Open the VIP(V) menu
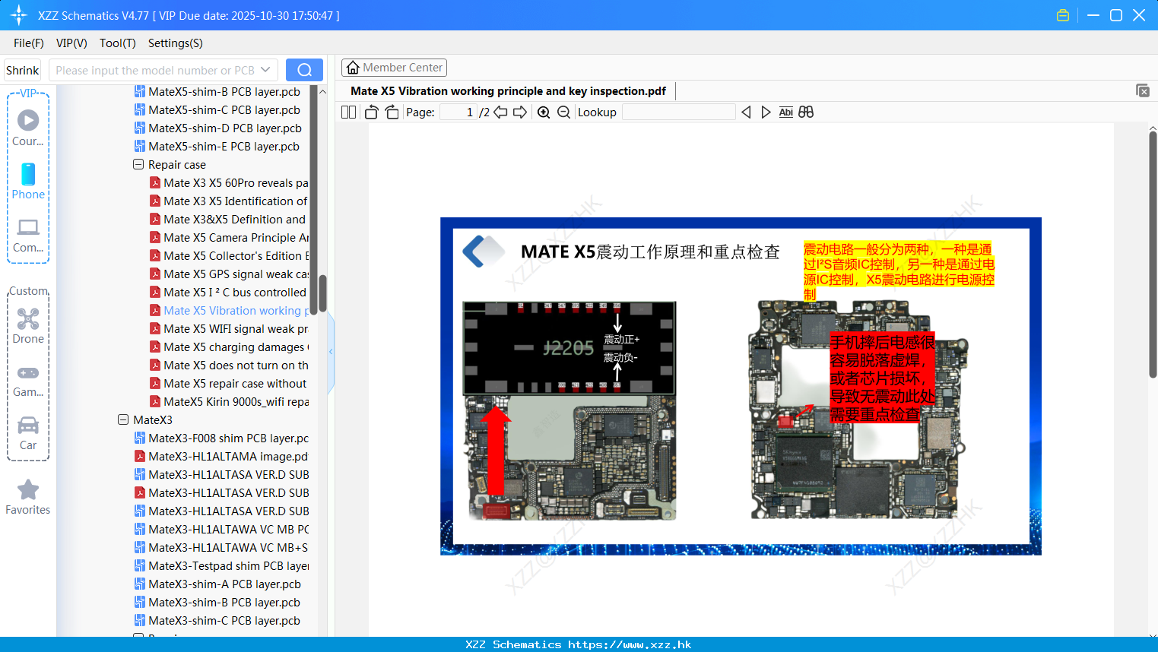 click(x=71, y=43)
